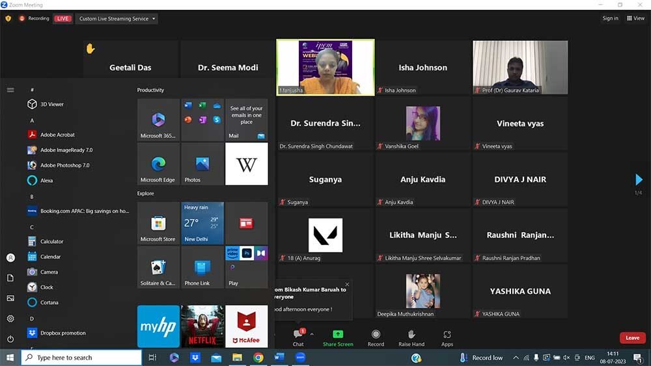This screenshot has width=651, height=366.
Task: Open the View menu in Zoom
Action: pos(635,18)
